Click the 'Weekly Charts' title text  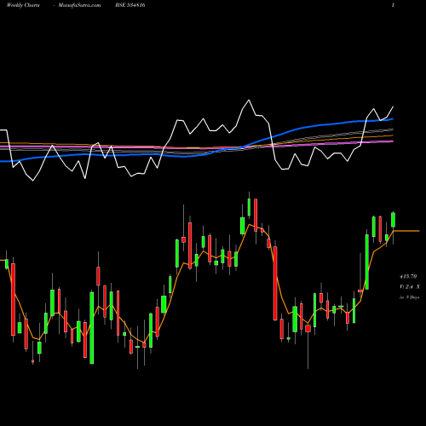(23, 5)
